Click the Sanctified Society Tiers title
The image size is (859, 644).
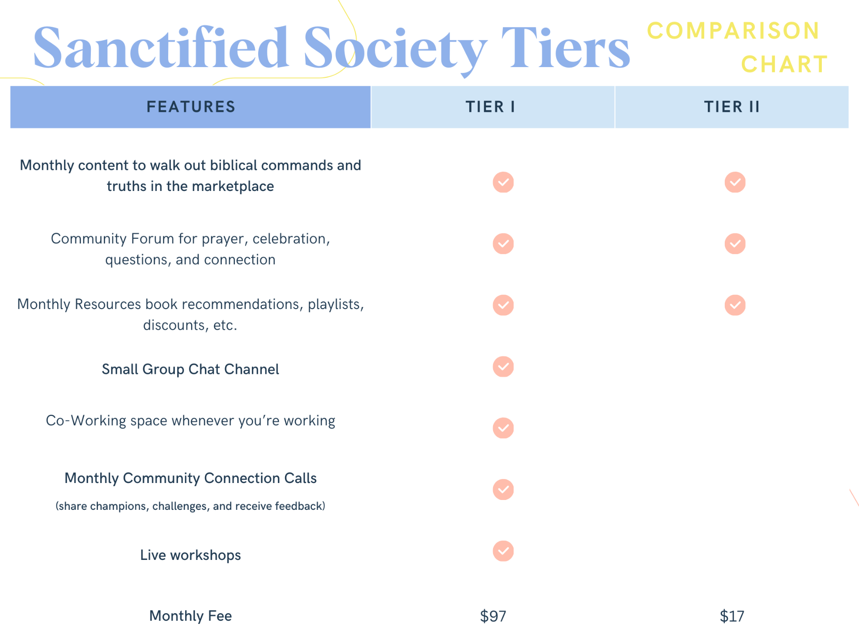click(331, 48)
